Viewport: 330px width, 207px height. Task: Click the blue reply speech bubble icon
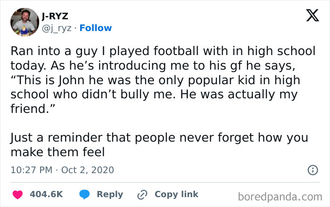pos(85,194)
